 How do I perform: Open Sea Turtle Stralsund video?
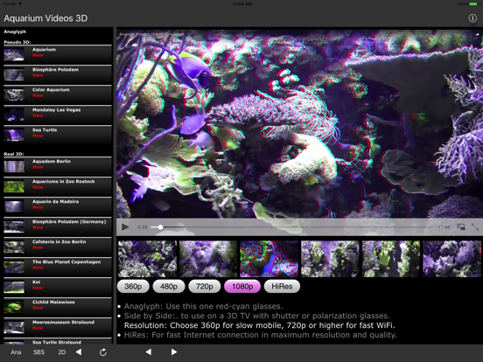pos(58,341)
